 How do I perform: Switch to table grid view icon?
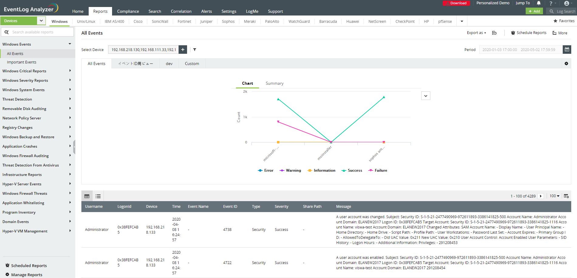coord(87,196)
